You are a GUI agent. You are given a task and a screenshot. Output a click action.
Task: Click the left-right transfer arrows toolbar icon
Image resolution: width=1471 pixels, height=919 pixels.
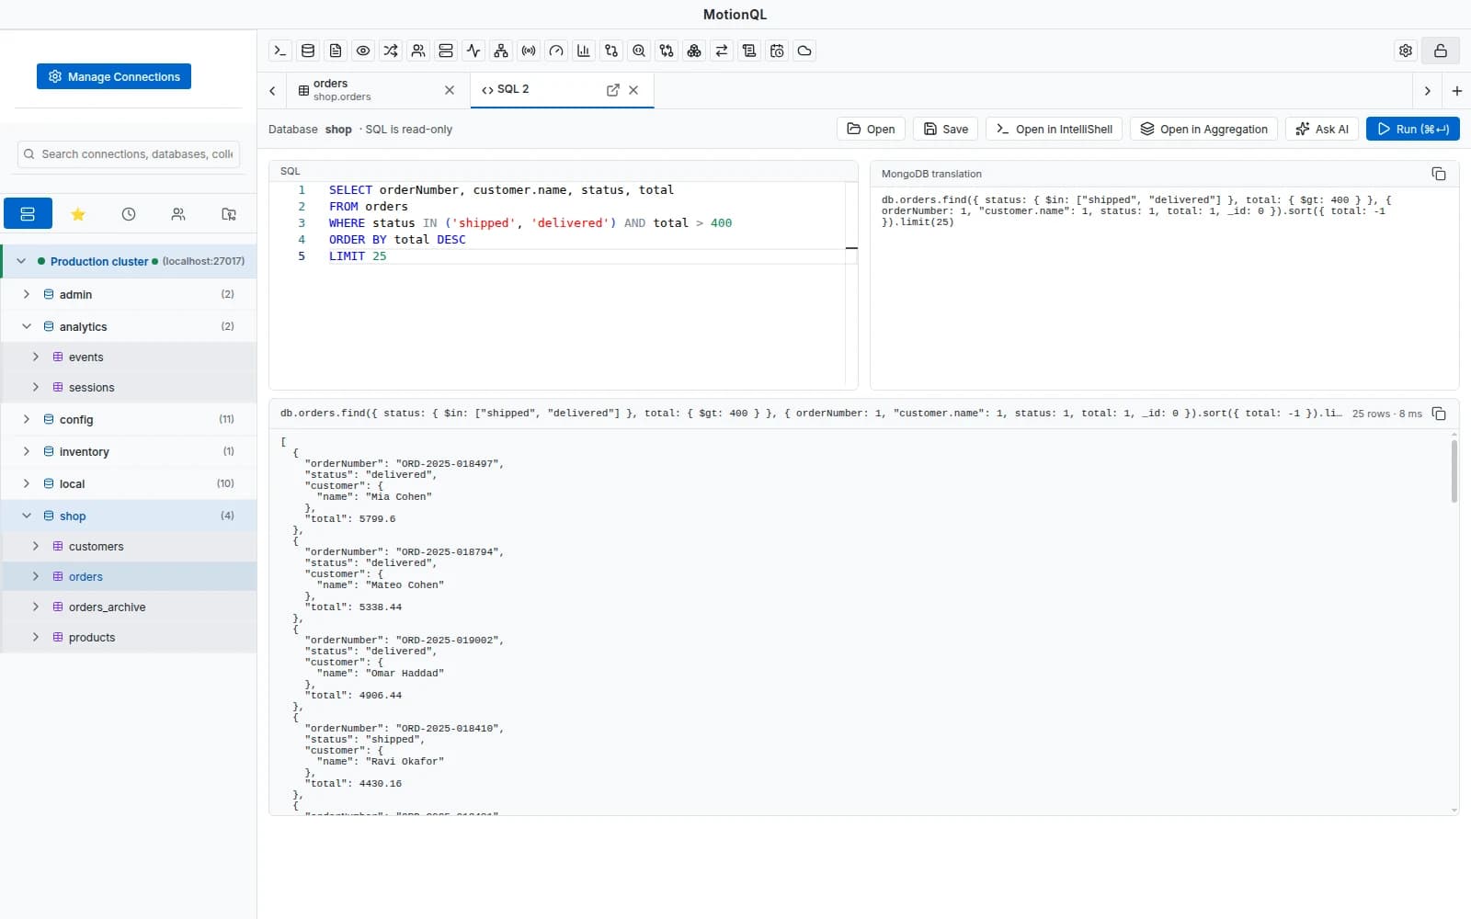[722, 51]
